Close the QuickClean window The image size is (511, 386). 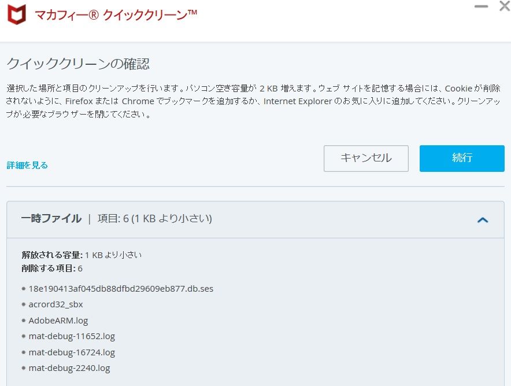[x=505, y=6]
